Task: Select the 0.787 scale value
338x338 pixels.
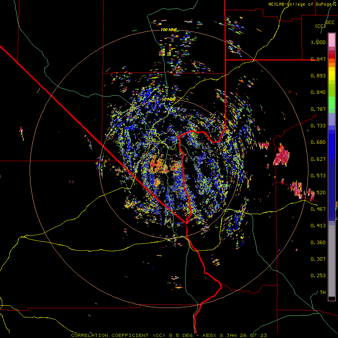Action: pyautogui.click(x=318, y=109)
